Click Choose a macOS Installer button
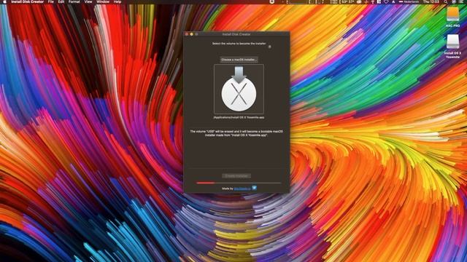467x262 pixels. 239,60
